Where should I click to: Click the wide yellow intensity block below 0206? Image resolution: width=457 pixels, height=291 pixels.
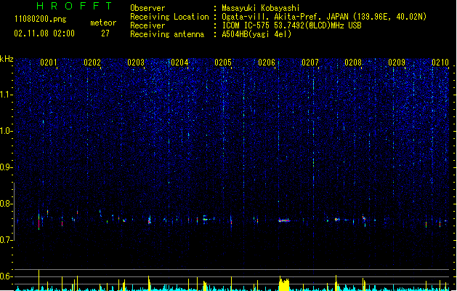[284, 284]
